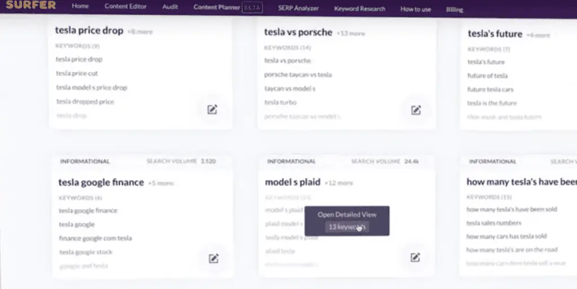Switch to Content Planner Beta
The width and height of the screenshot is (577, 289).
click(223, 8)
